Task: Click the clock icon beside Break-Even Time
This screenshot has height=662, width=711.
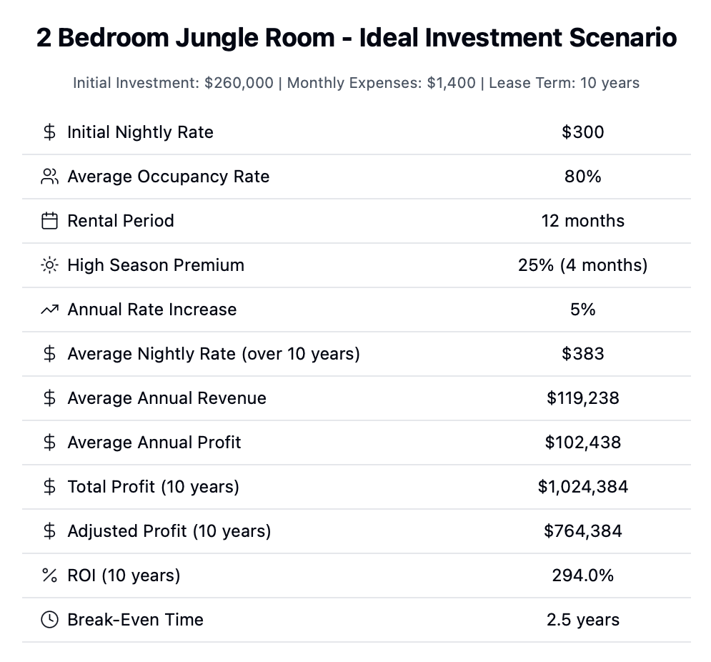Action: [49, 620]
